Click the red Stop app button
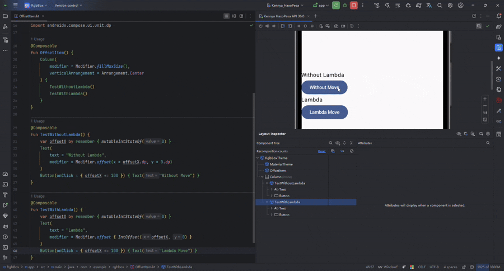 tap(354, 6)
